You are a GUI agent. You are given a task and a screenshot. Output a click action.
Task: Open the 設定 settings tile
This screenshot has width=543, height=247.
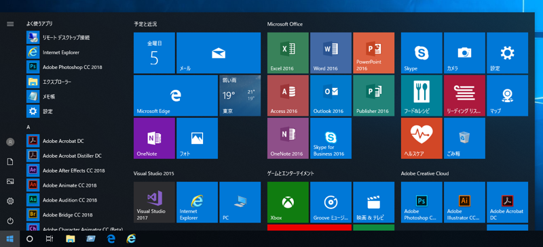[507, 53]
